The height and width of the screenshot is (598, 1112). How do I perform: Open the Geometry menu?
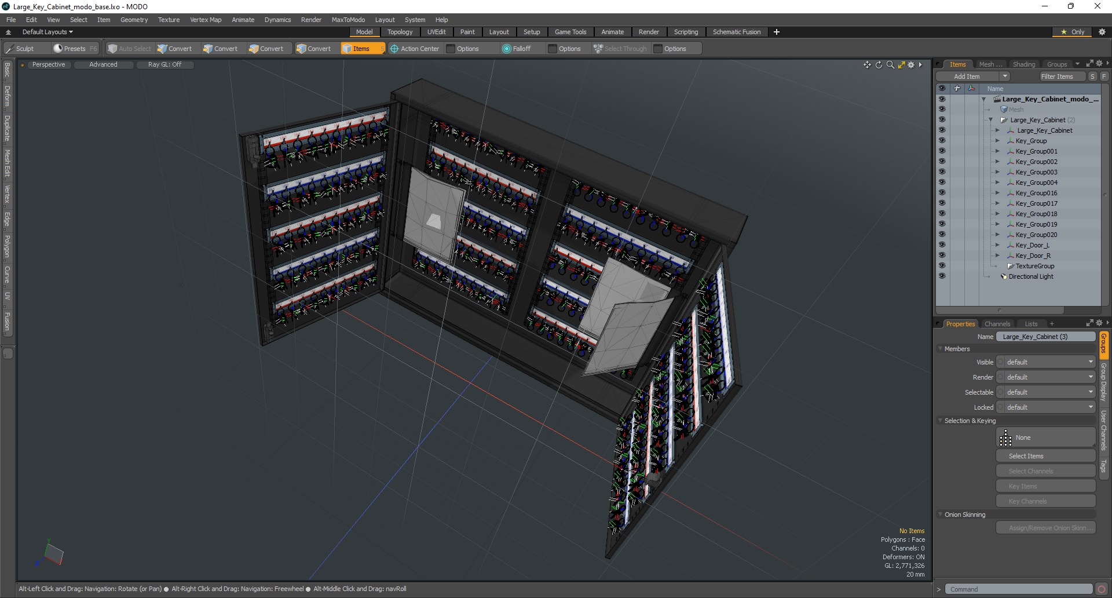pos(134,20)
